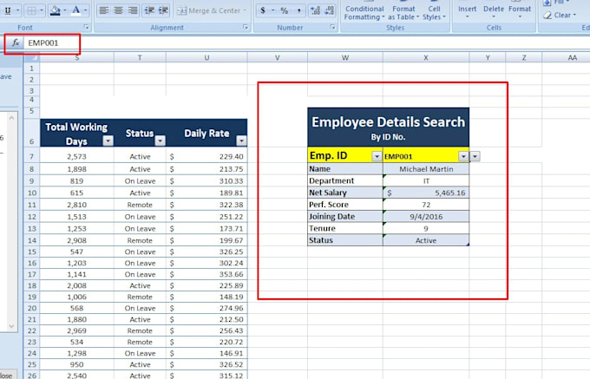This screenshot has height=379, width=590.
Task: Open the Alignment dialog launcher
Action: click(246, 27)
